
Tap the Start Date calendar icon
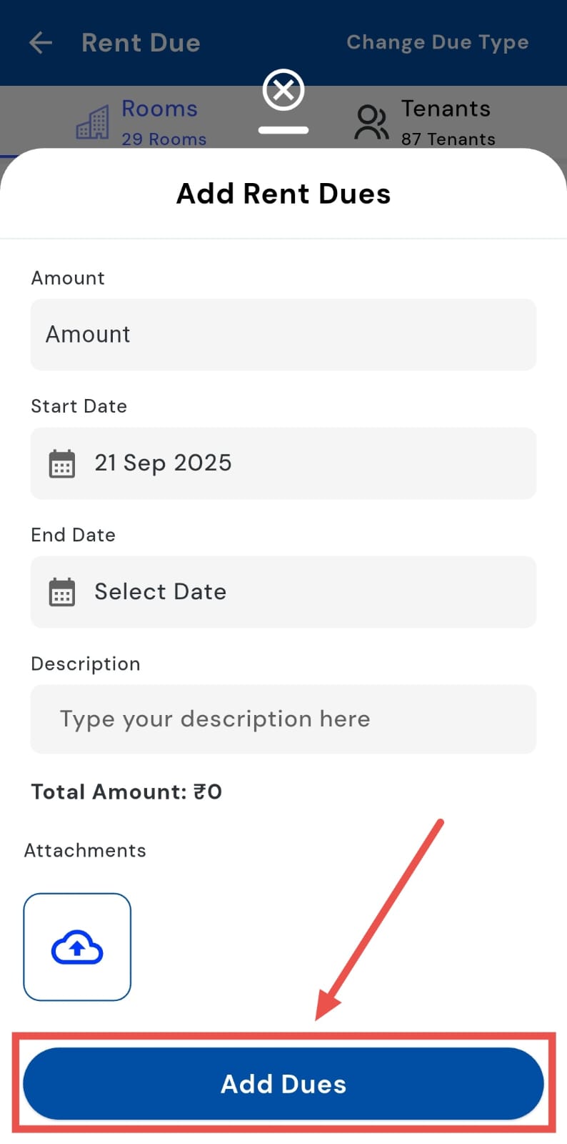coord(62,463)
